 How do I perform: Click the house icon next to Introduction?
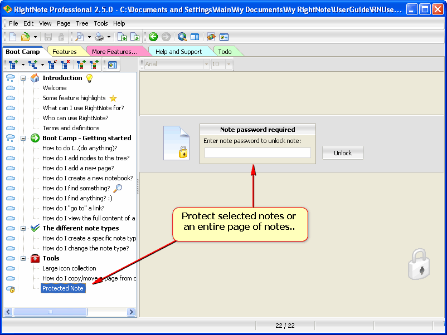coord(35,78)
